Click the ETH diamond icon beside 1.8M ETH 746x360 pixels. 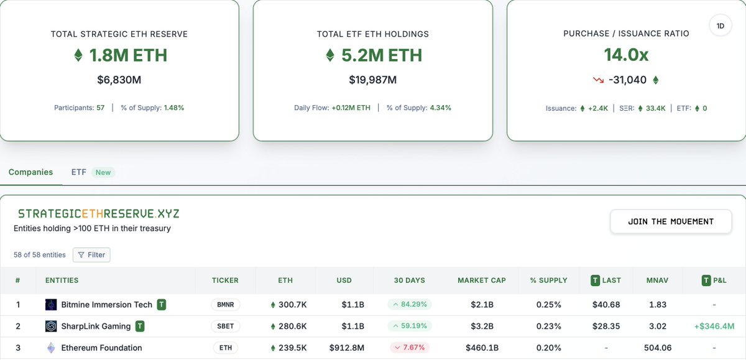pos(78,55)
